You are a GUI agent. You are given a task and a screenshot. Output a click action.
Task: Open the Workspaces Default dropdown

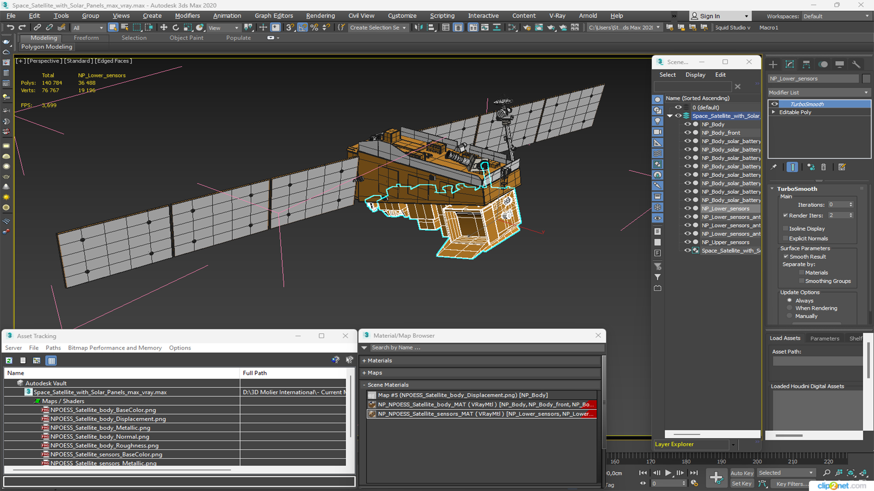[836, 16]
